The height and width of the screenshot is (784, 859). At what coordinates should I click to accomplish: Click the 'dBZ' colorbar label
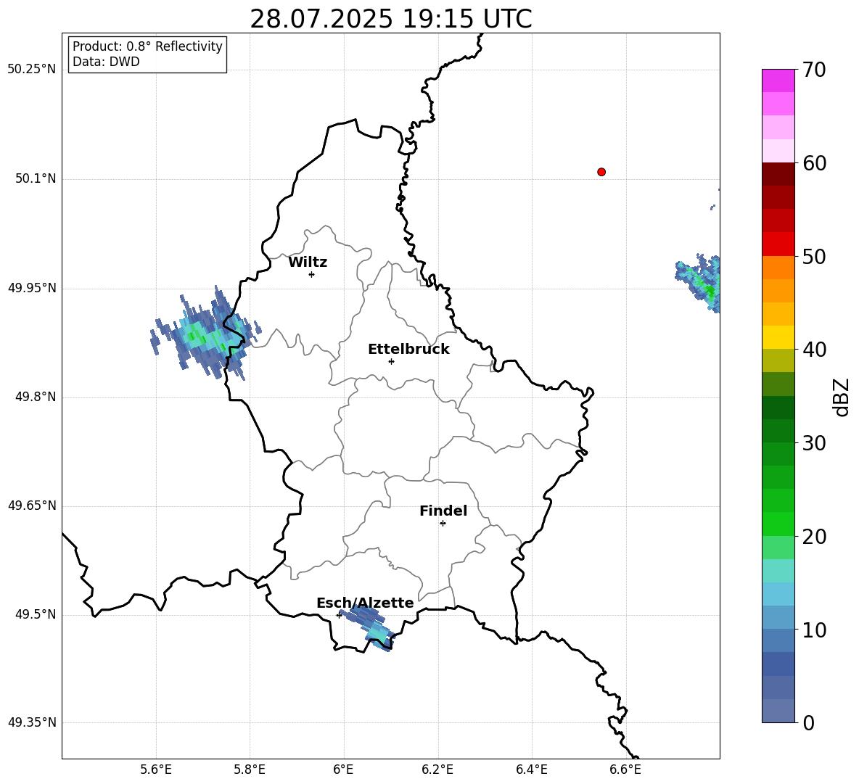(842, 397)
